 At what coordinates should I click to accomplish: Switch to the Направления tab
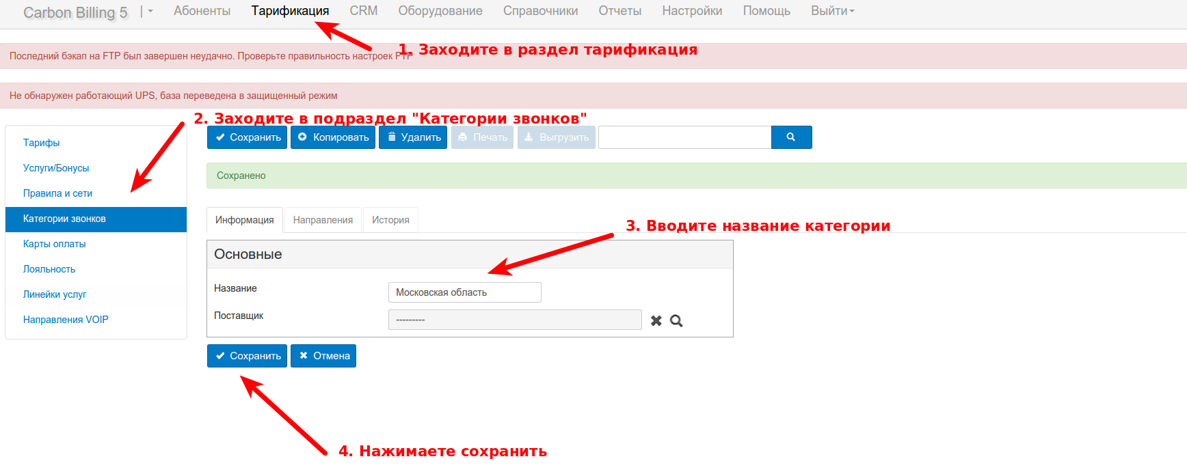[323, 220]
